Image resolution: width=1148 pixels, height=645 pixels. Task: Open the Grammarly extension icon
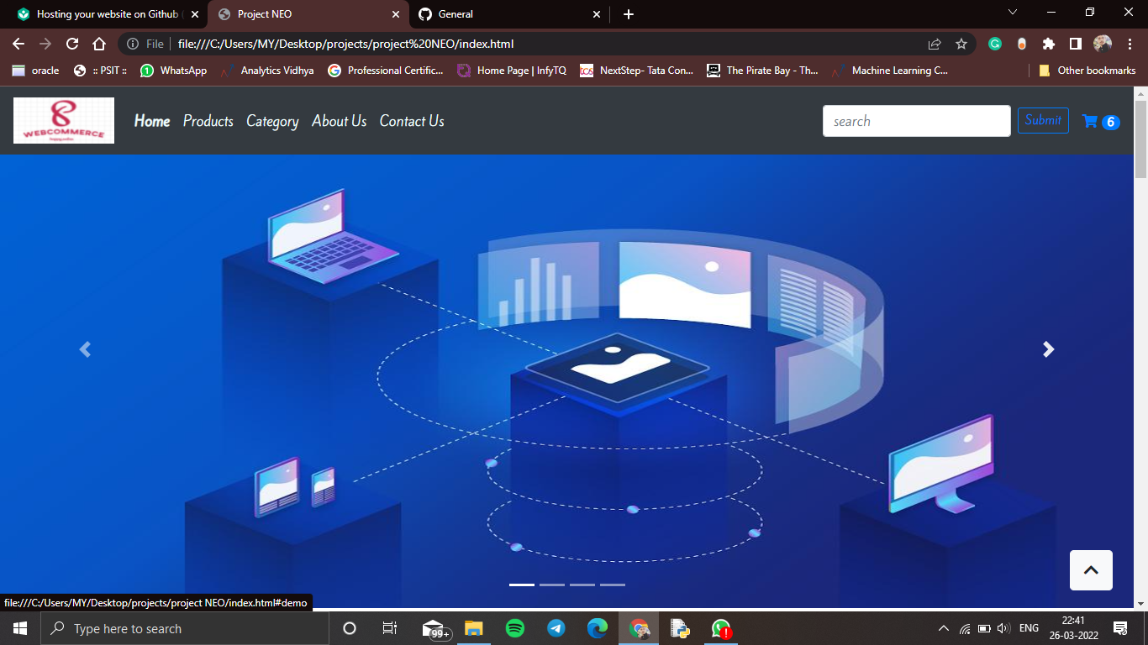[x=995, y=44]
